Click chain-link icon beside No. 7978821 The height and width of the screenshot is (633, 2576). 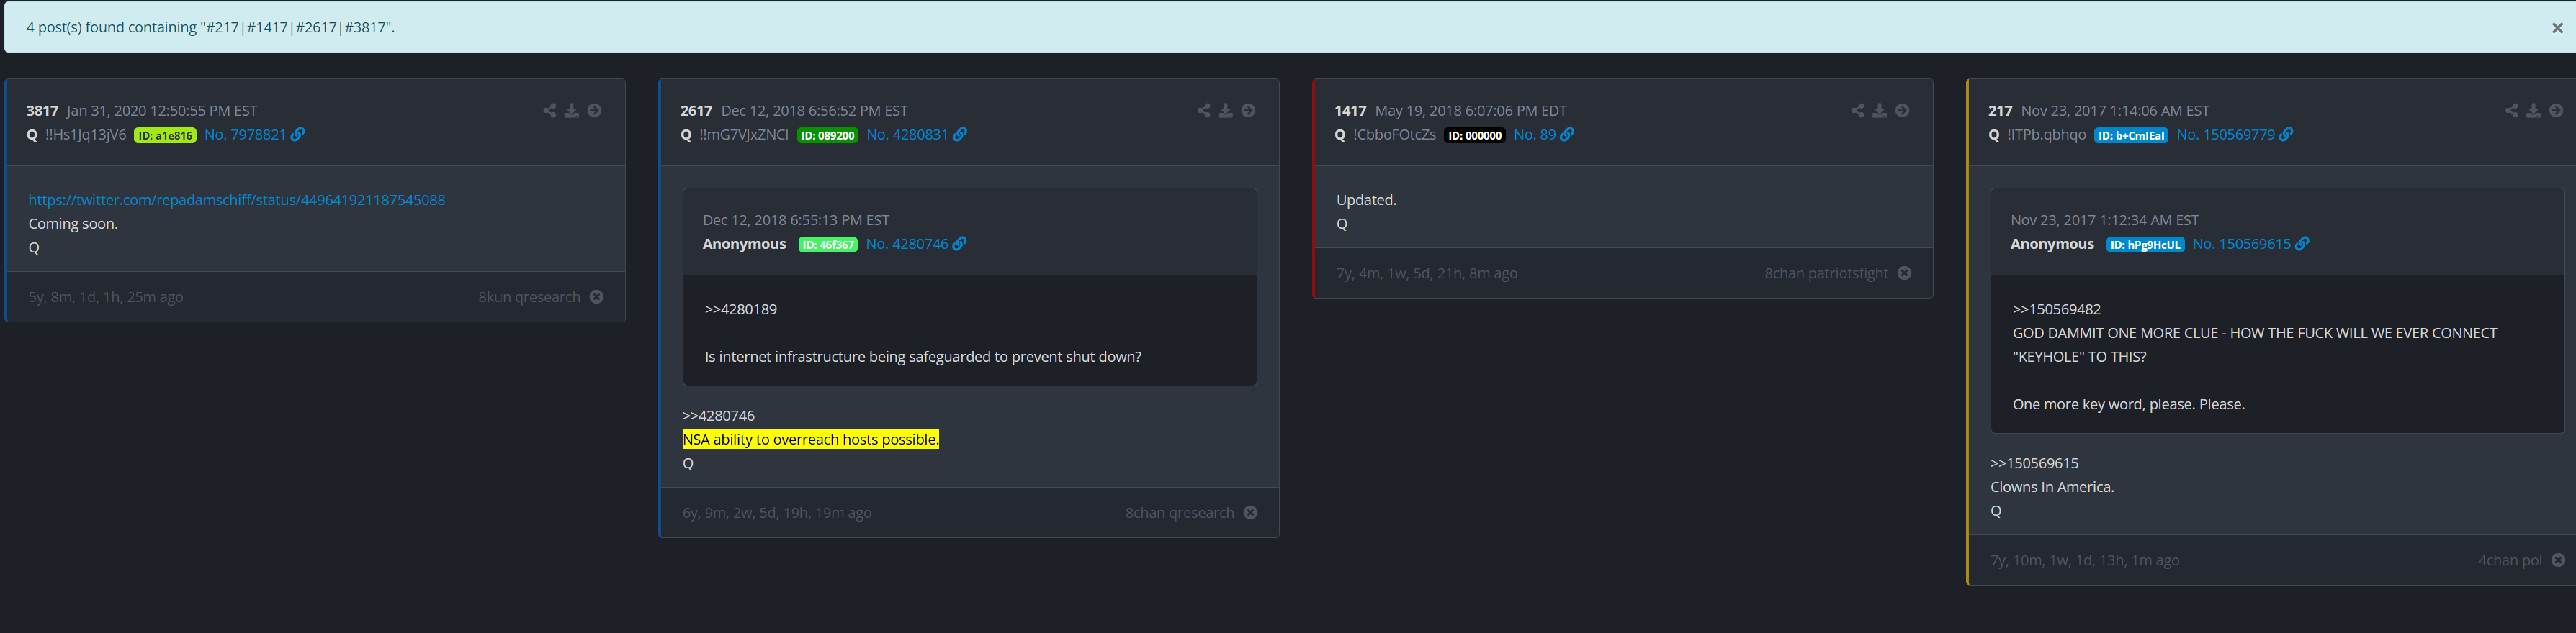pos(298,135)
